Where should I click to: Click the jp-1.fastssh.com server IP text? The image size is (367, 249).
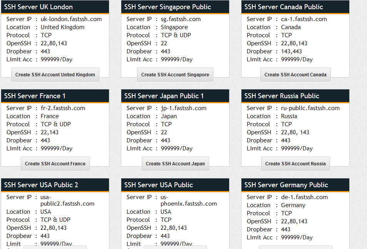[184, 108]
